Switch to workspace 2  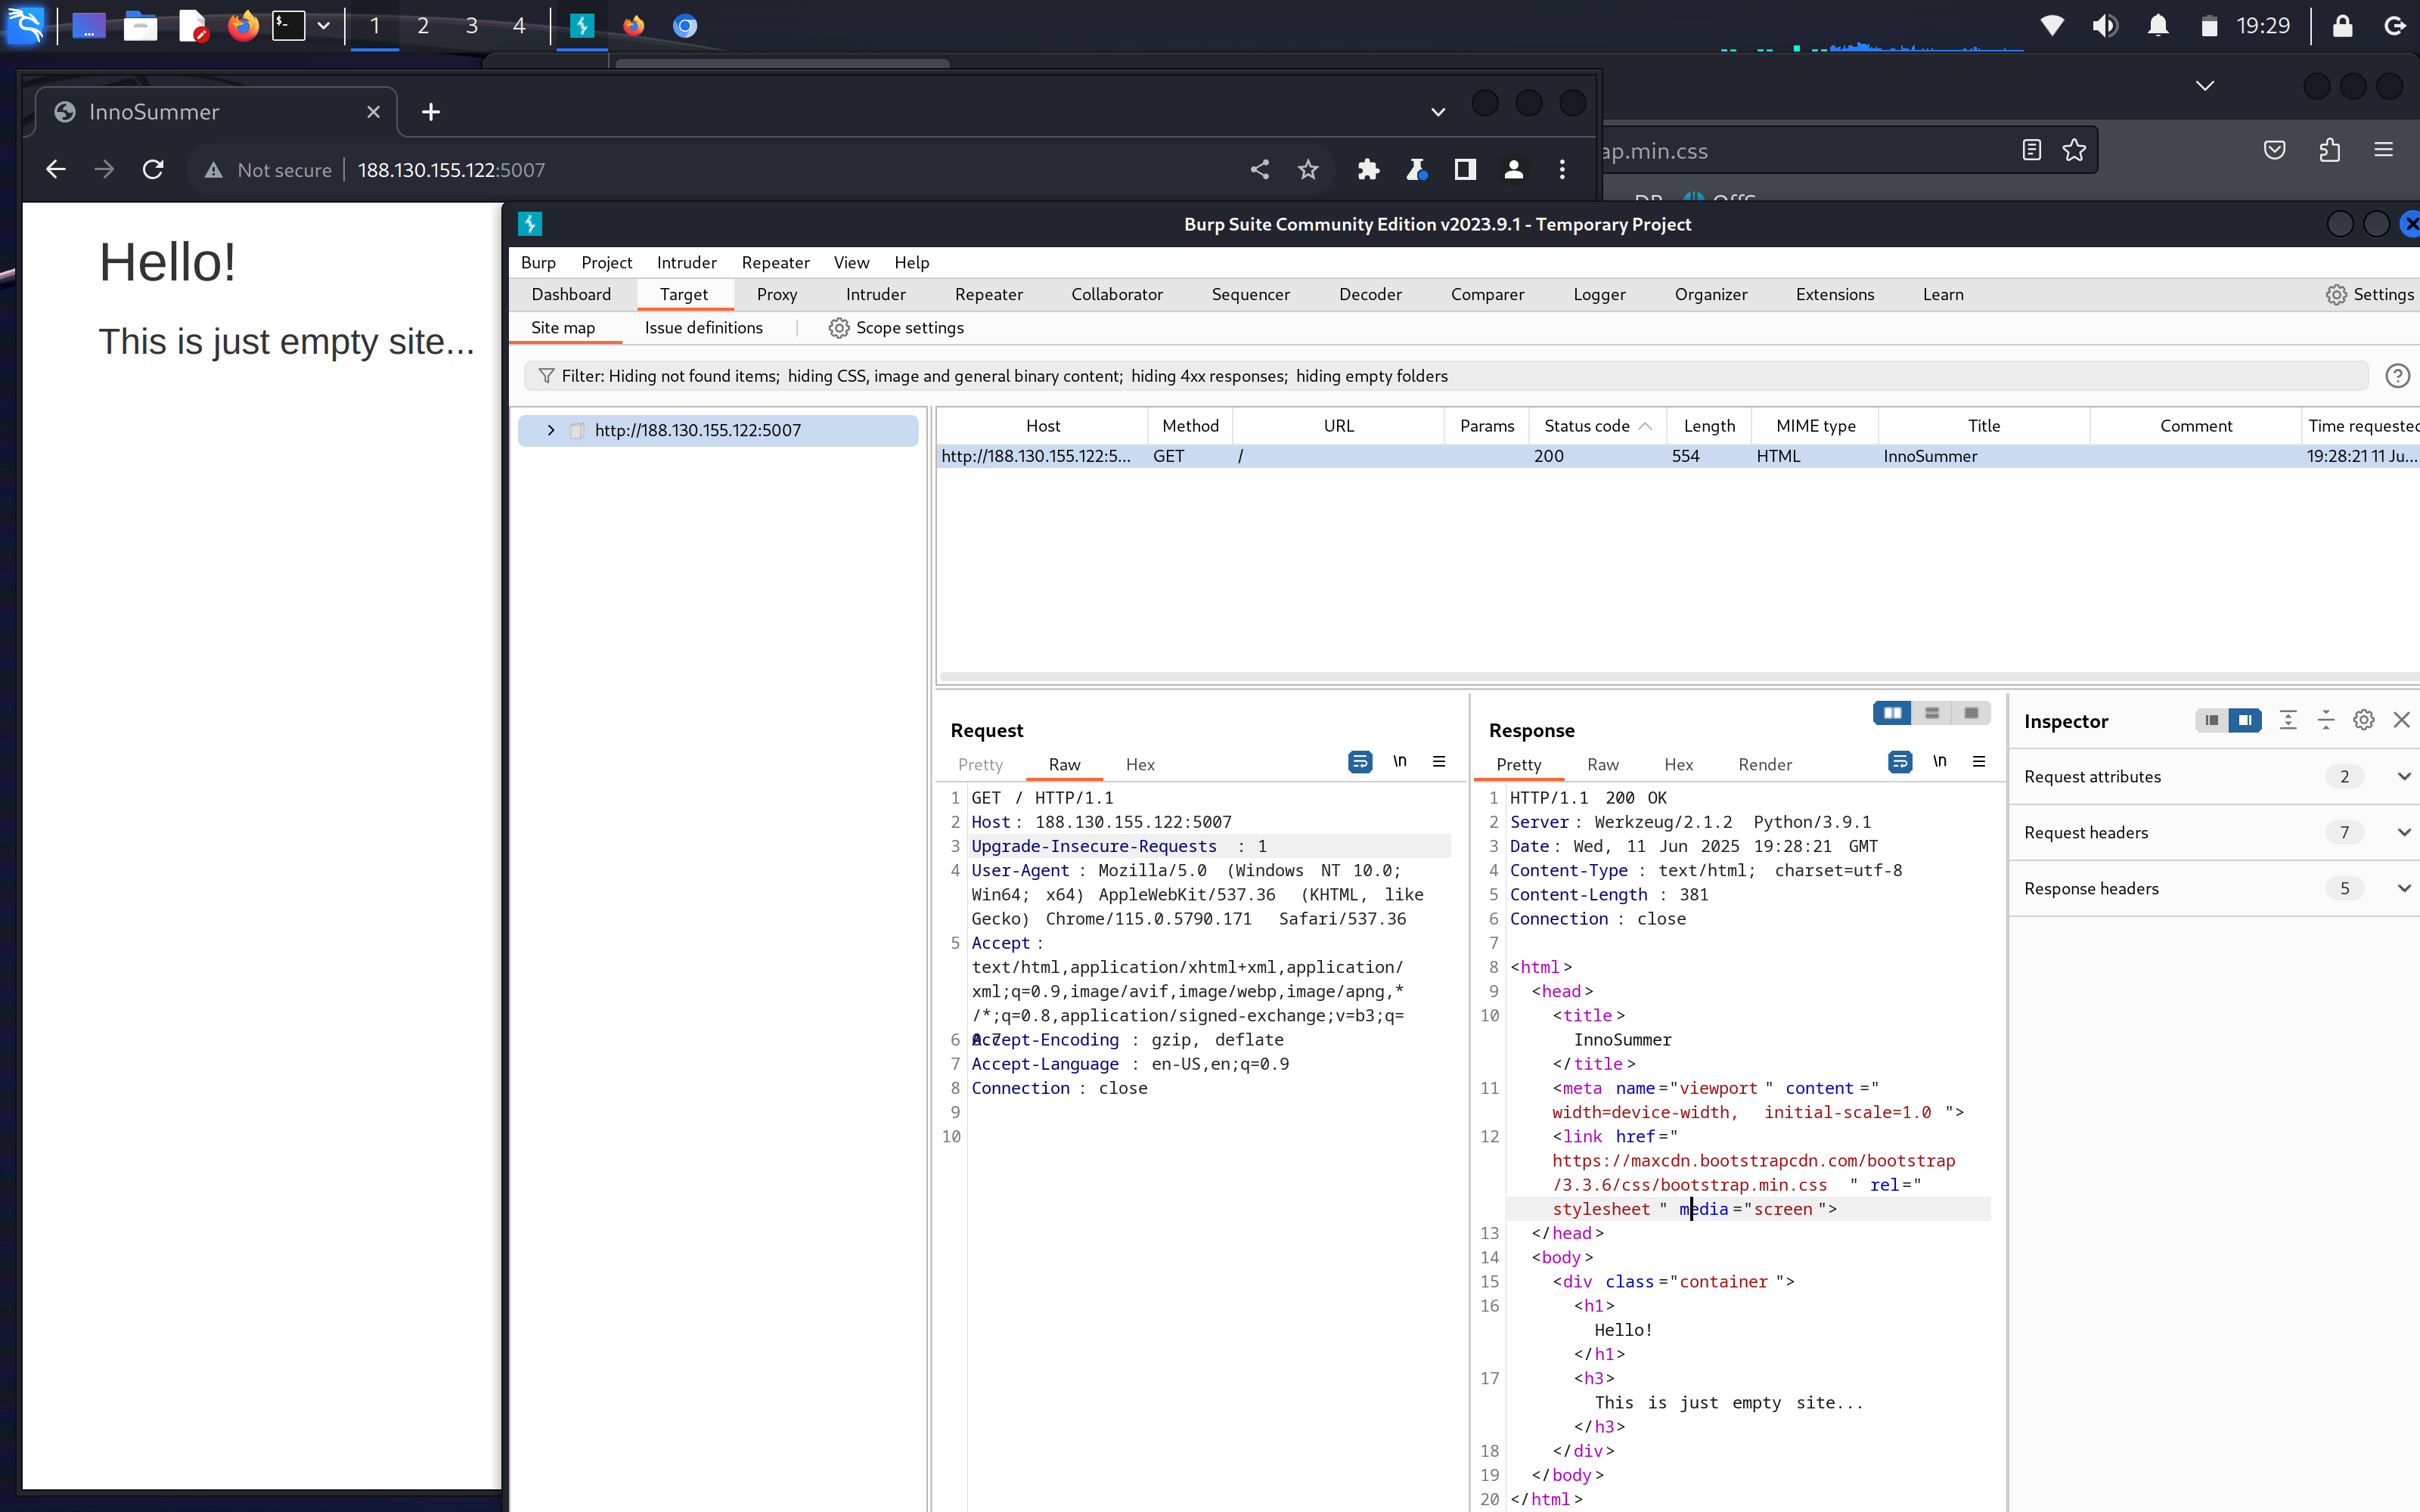pyautogui.click(x=423, y=25)
